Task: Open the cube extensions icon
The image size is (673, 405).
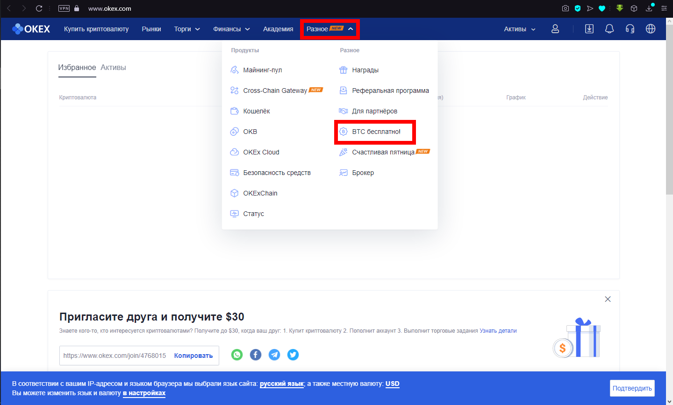Action: tap(634, 8)
